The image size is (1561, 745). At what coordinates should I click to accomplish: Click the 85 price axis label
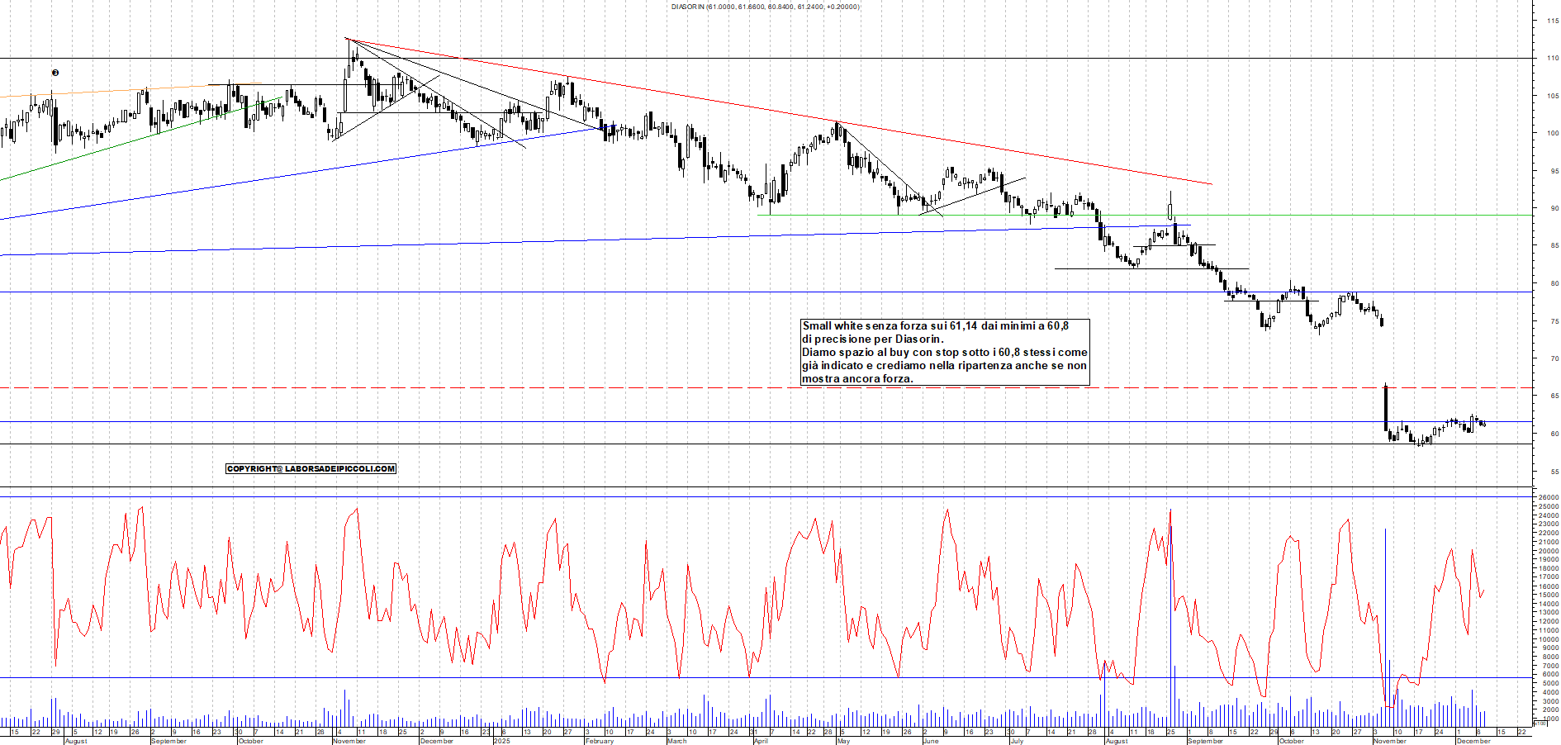1554,246
